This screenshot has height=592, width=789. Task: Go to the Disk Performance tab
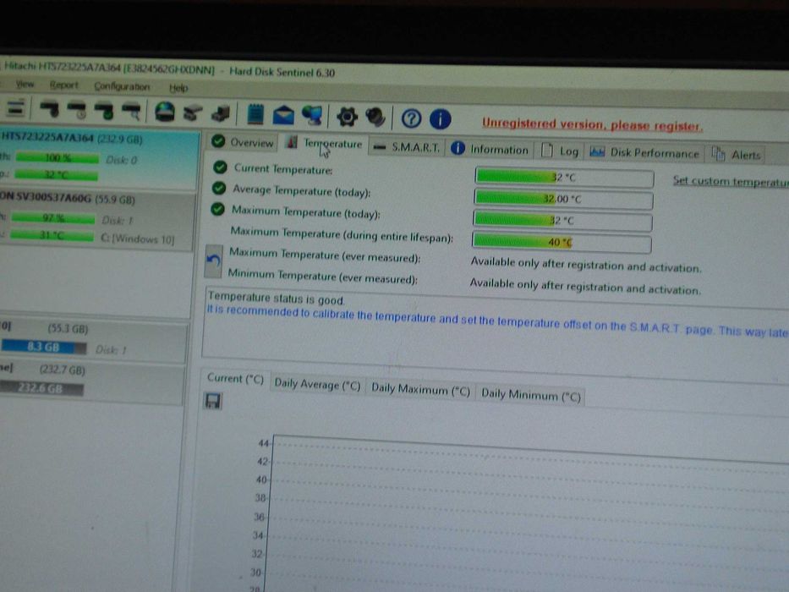[x=644, y=152]
